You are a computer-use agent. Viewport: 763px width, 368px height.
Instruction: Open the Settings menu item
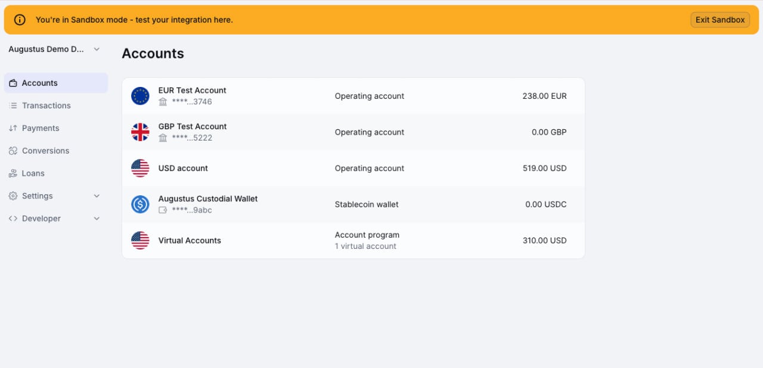tap(56, 196)
